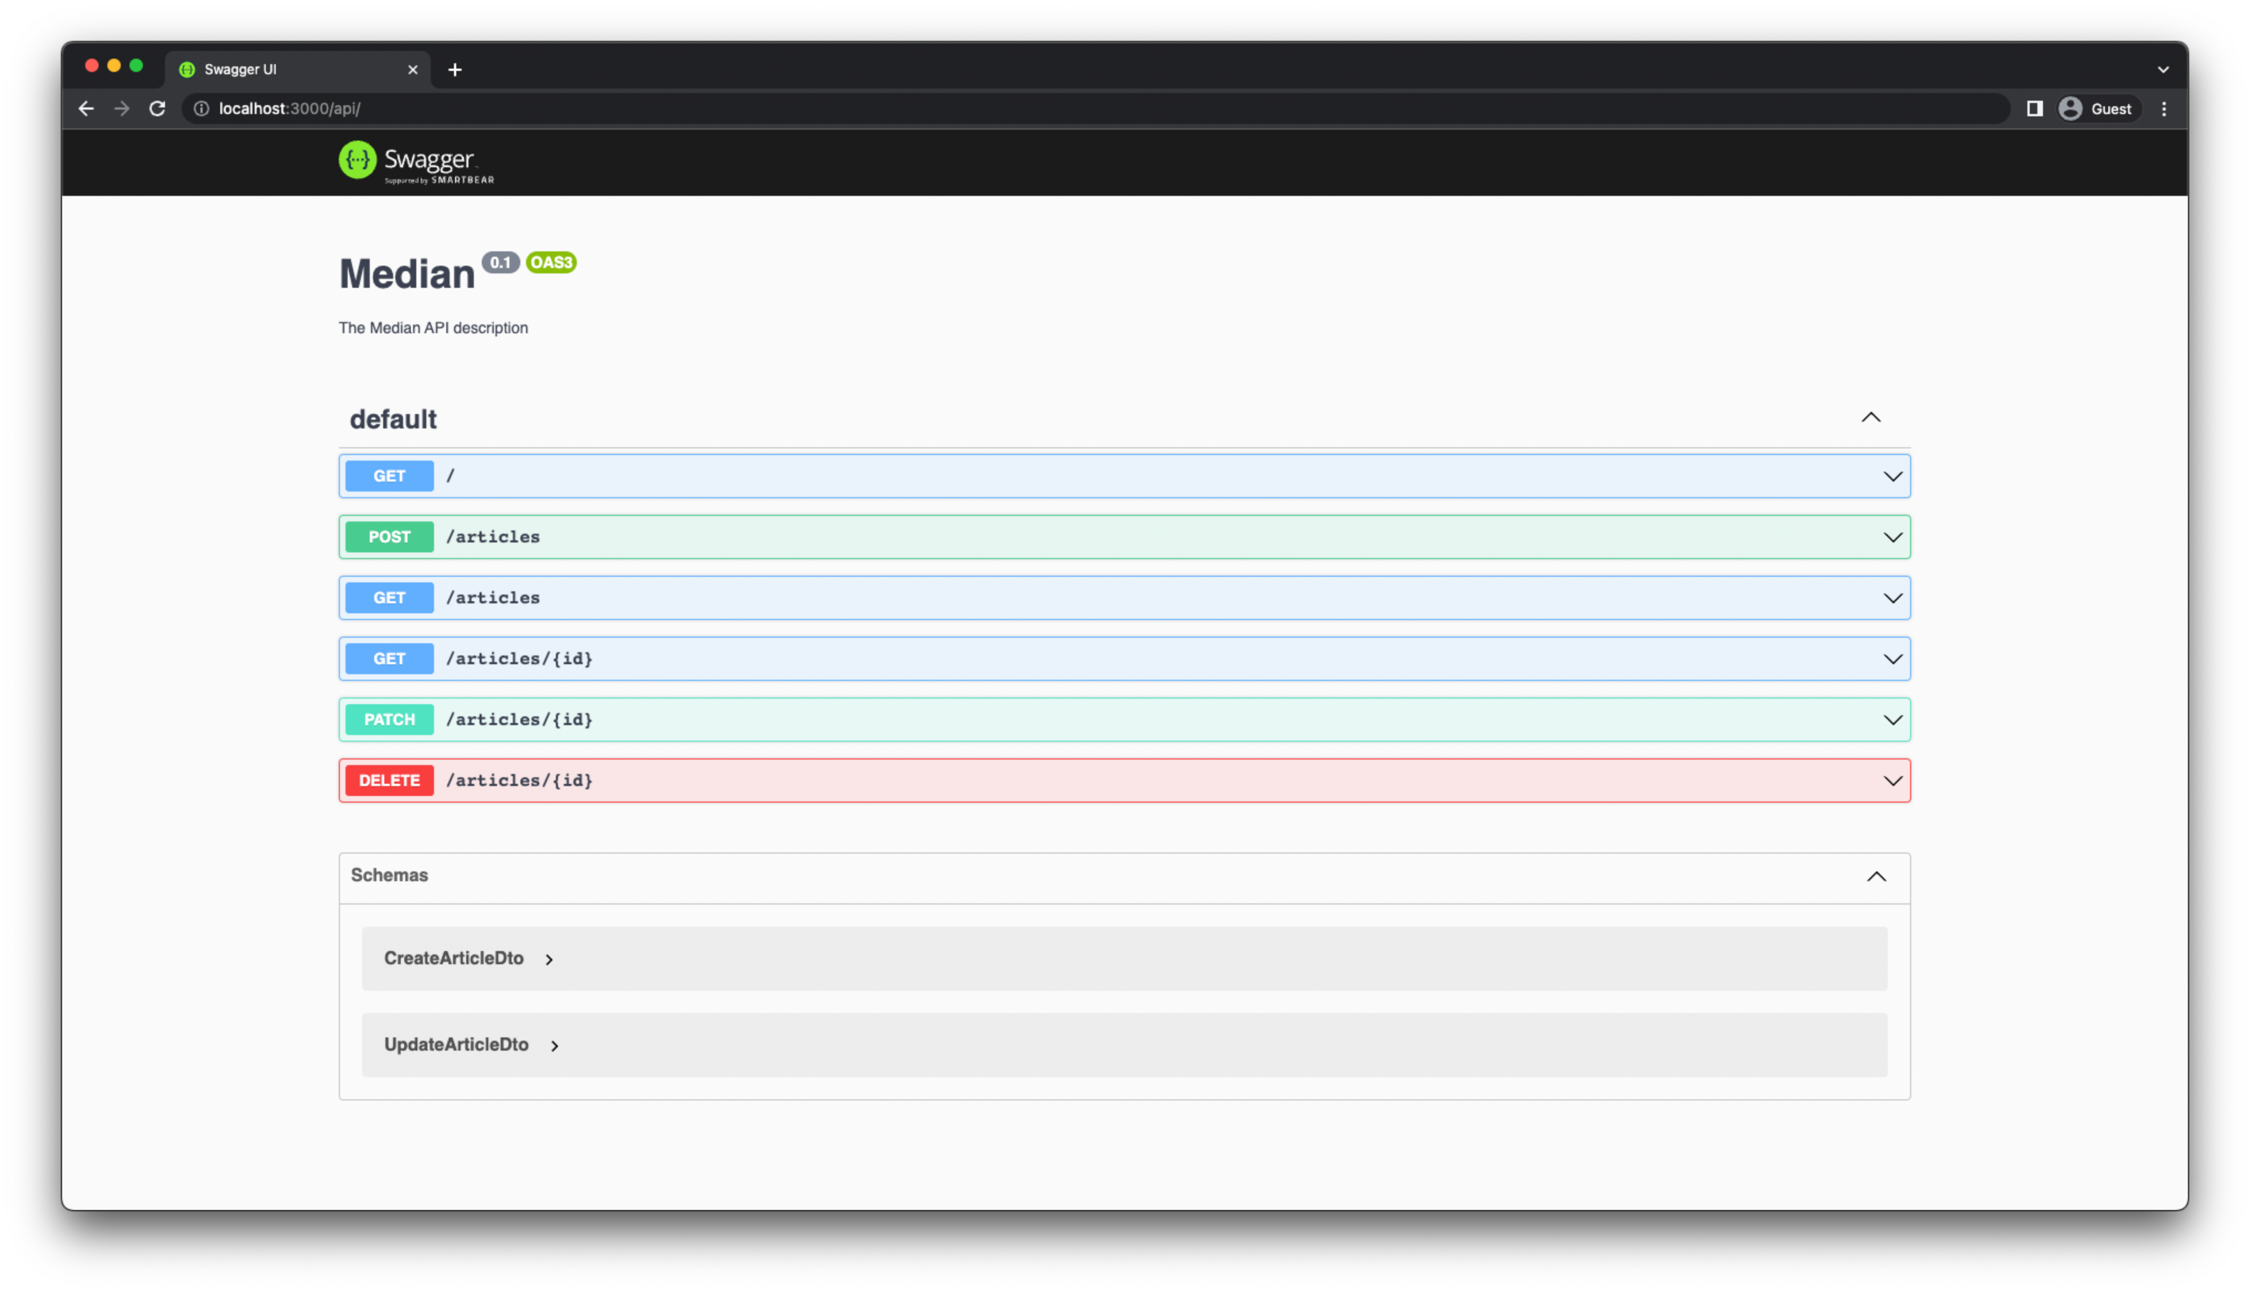Collapse the default operations section
The width and height of the screenshot is (2250, 1292).
1871,417
